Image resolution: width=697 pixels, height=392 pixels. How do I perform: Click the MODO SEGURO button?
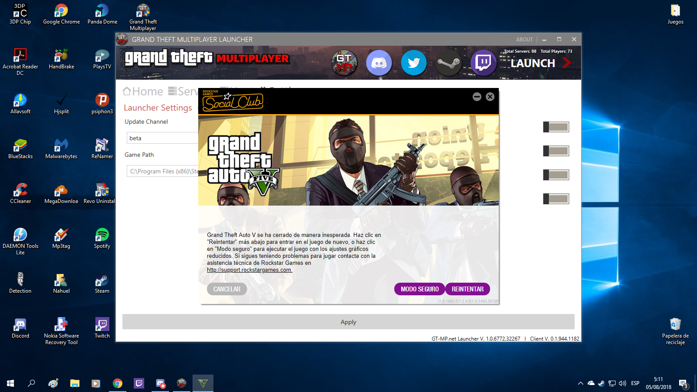[x=420, y=289]
